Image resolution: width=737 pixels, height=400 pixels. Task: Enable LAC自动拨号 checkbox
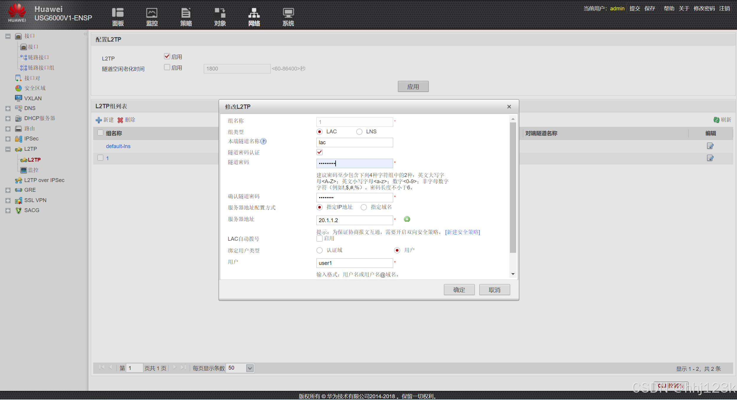(x=319, y=239)
